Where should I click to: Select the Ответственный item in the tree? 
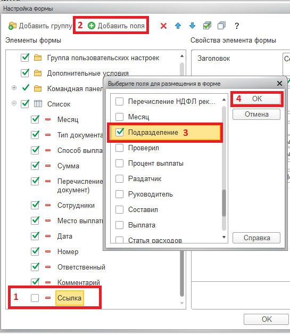[81, 267]
